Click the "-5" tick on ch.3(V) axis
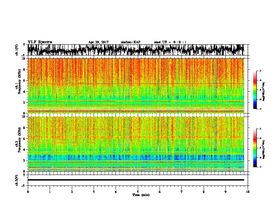 point(24,186)
